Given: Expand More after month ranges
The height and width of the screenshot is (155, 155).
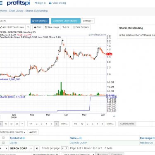Looking at the screenshot, I should pyautogui.click(x=64, y=124).
